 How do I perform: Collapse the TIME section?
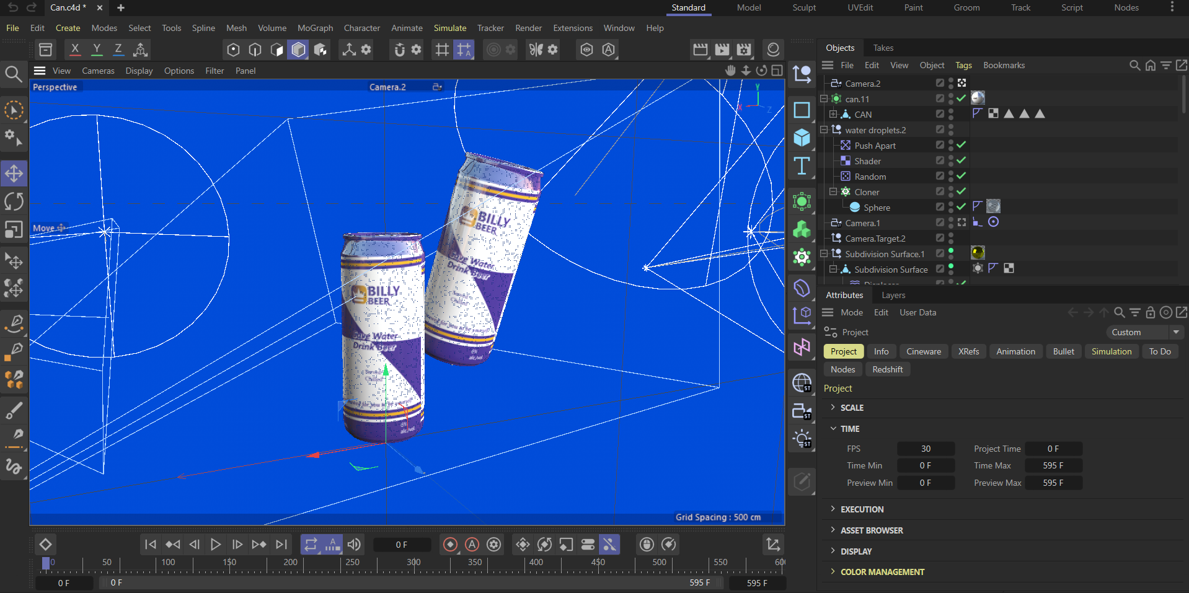click(x=833, y=428)
